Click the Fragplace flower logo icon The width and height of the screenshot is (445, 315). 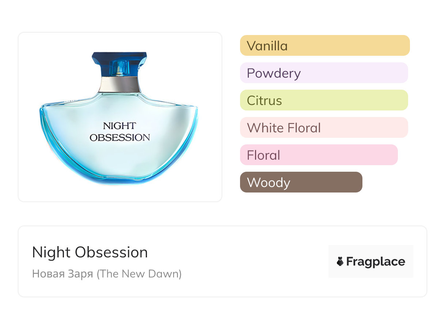340,261
